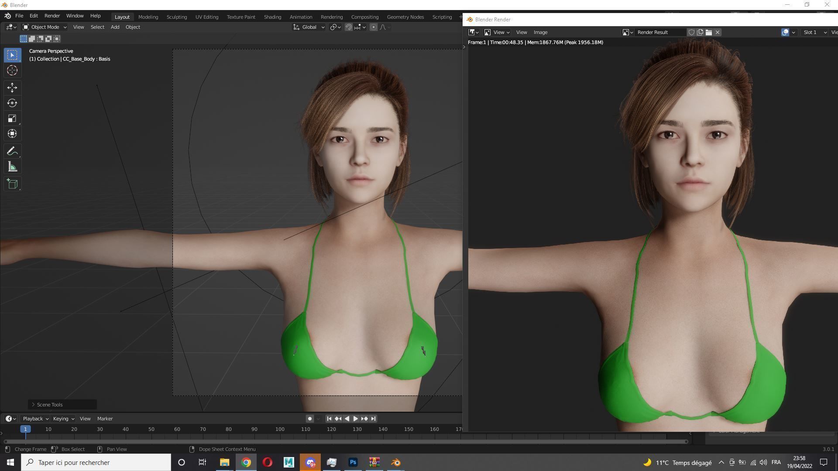Activate the Move tool
This screenshot has height=471, width=838.
[12, 87]
